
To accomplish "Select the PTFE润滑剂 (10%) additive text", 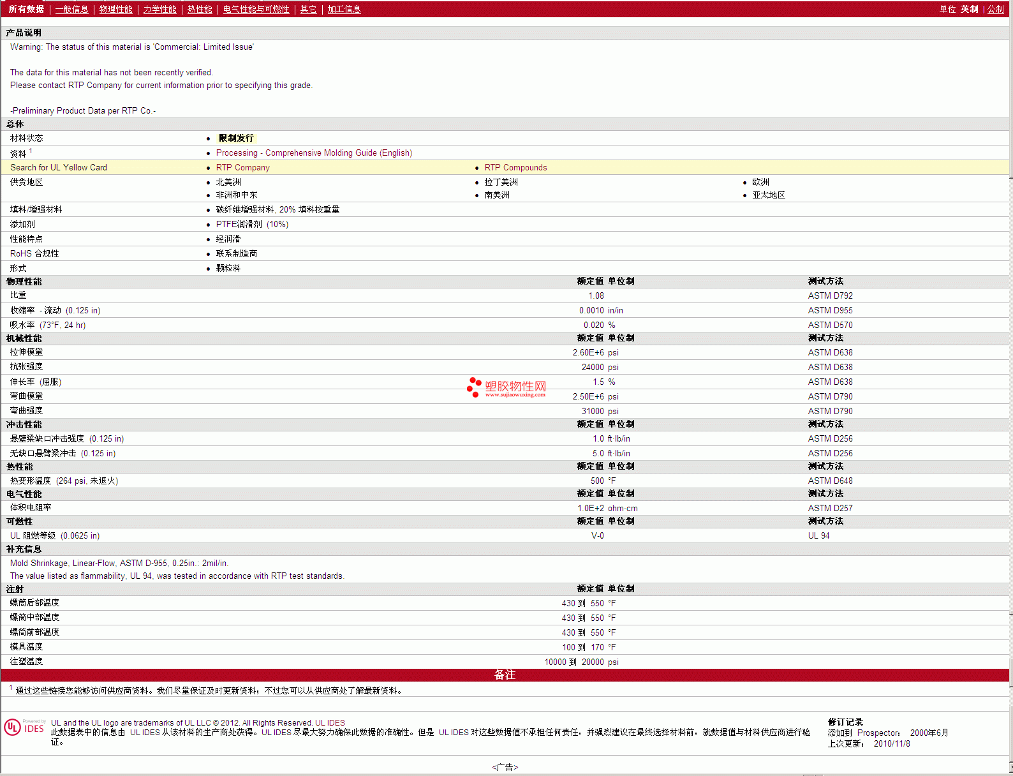I will tap(252, 224).
